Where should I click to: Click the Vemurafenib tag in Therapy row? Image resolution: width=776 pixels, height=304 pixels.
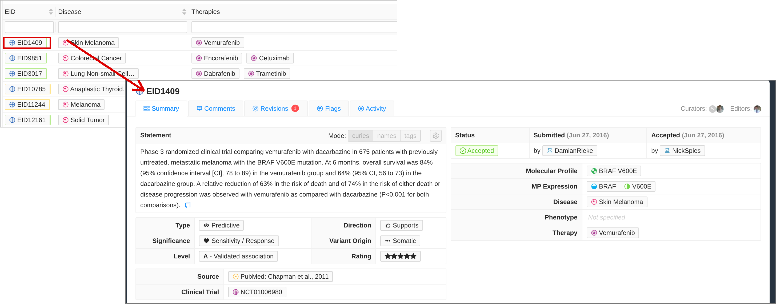tap(613, 233)
